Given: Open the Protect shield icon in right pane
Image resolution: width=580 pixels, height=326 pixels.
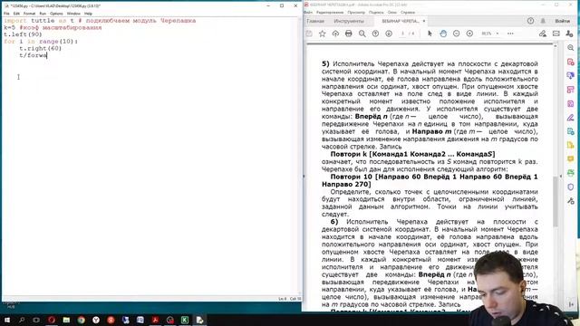Looking at the screenshot, I should (571, 187).
